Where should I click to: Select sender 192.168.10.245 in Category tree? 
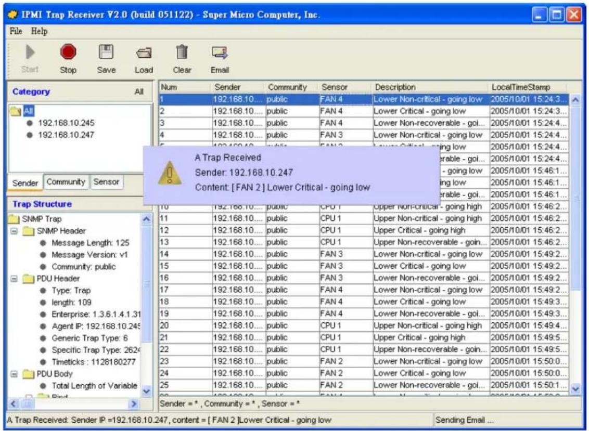pyautogui.click(x=66, y=123)
